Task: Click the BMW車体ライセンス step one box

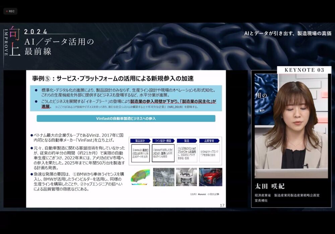Action: (140, 153)
